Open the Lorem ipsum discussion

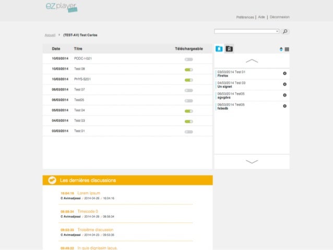89,193
